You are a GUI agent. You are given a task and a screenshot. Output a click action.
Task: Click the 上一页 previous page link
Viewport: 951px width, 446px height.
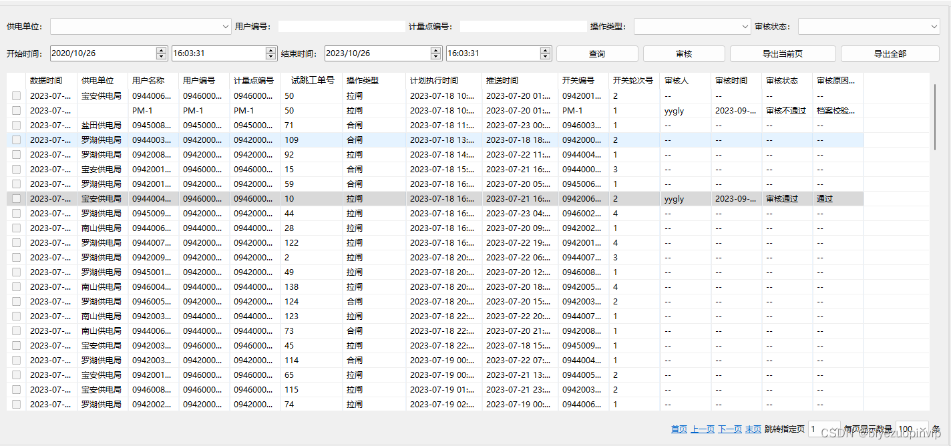tap(703, 429)
